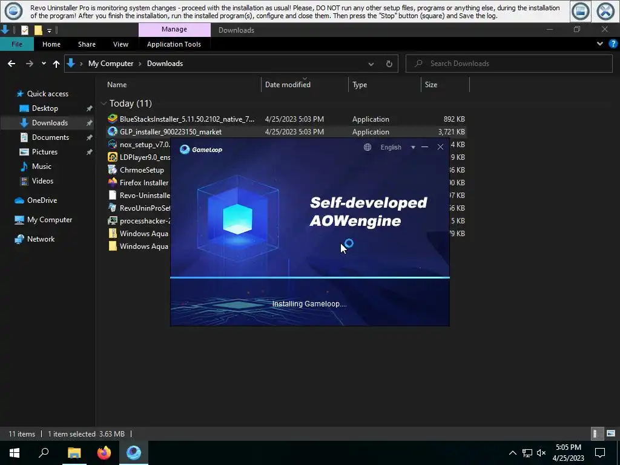Select My Computer in navigation pane
This screenshot has height=465, width=620.
click(50, 219)
